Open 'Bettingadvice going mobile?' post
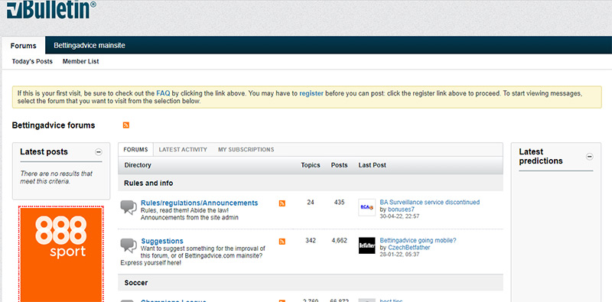 coord(418,240)
